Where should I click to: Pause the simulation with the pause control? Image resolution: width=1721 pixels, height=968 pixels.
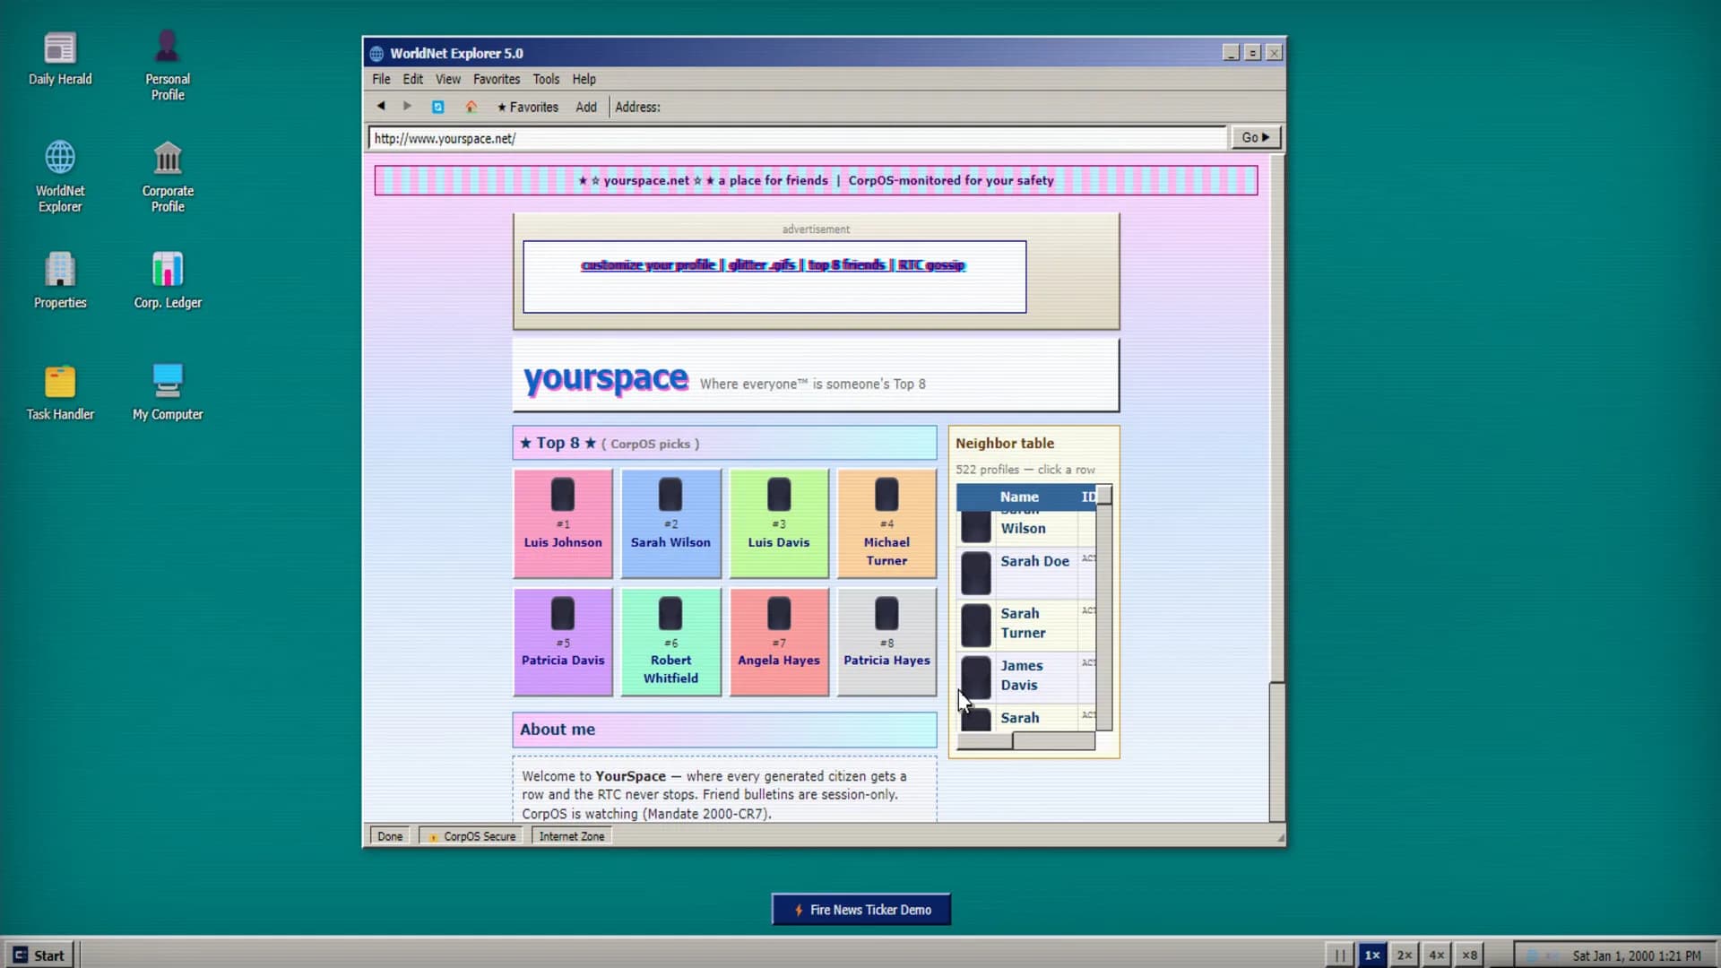click(1340, 955)
